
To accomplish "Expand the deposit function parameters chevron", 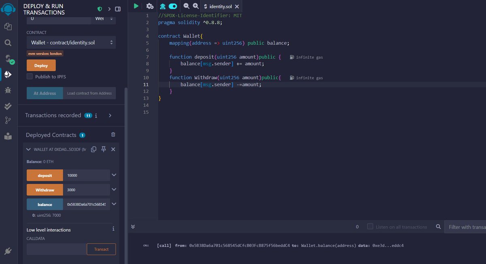I will click(114, 175).
